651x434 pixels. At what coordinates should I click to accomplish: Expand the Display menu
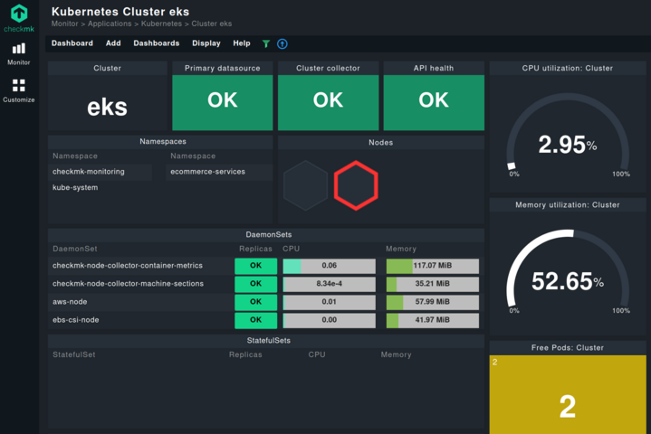tap(206, 43)
